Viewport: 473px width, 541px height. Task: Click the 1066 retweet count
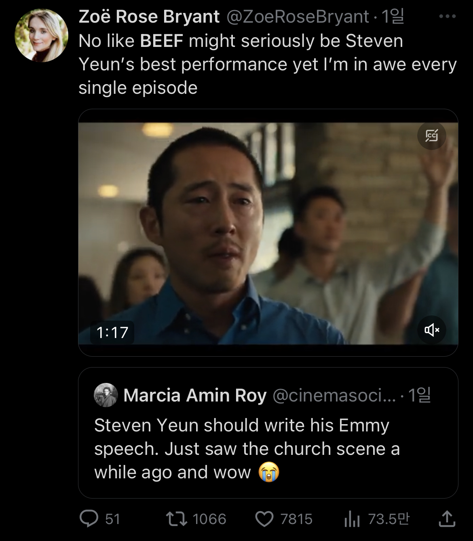pyautogui.click(x=209, y=519)
